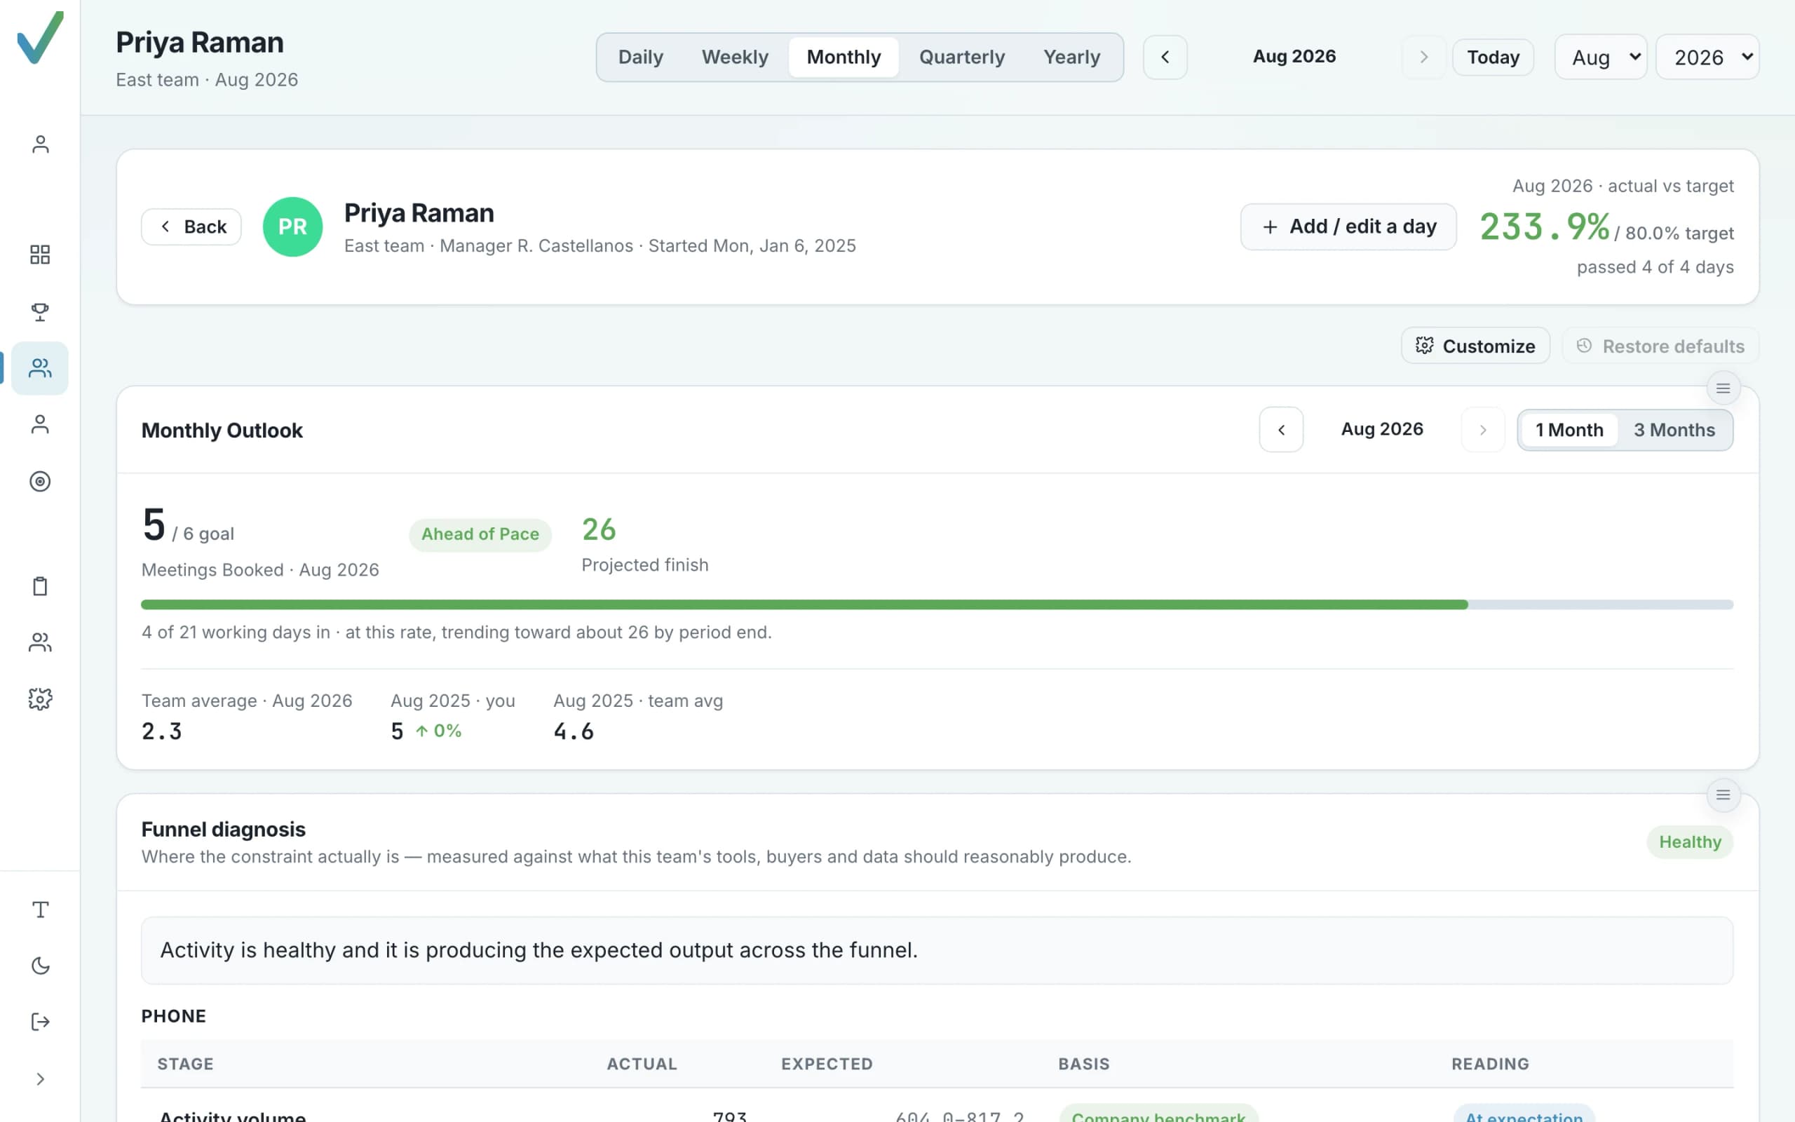Click the STAGE column header

click(x=185, y=1064)
